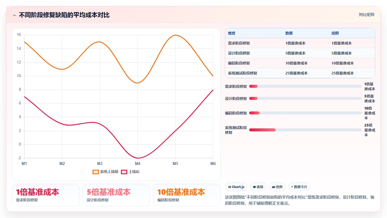Select the 系统测试阶段修复 table row label
This screenshot has width=387, height=218.
click(242, 73)
